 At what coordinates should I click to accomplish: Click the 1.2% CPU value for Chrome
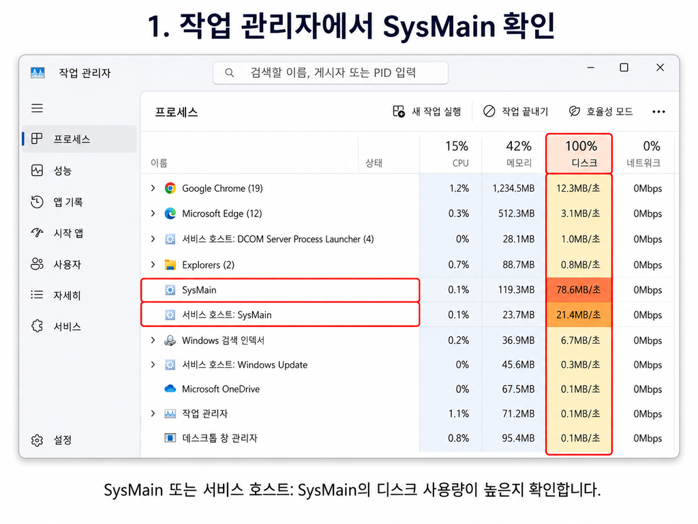[459, 188]
